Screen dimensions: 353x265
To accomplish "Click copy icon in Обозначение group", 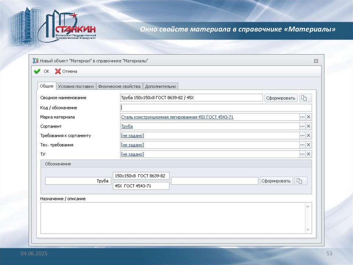I will pos(301,181).
